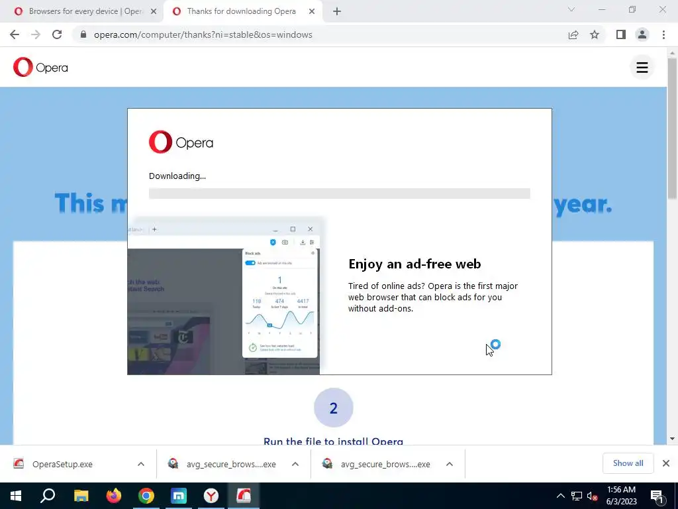Open taskbar search magnifier
This screenshot has width=678, height=509.
(48, 496)
